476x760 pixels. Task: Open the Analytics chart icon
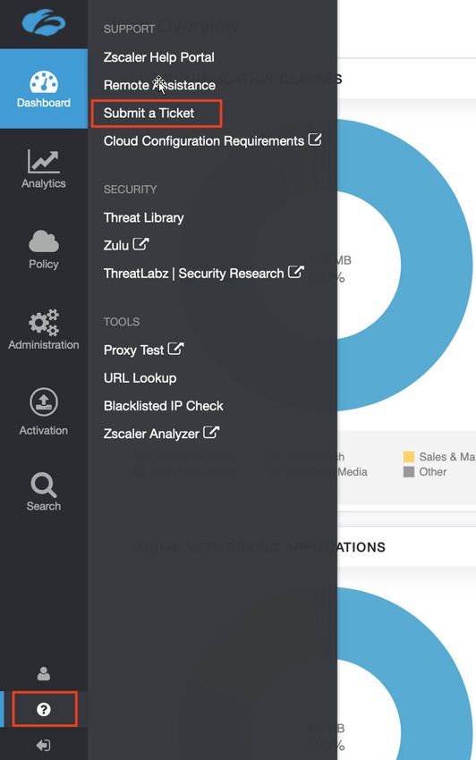click(44, 162)
